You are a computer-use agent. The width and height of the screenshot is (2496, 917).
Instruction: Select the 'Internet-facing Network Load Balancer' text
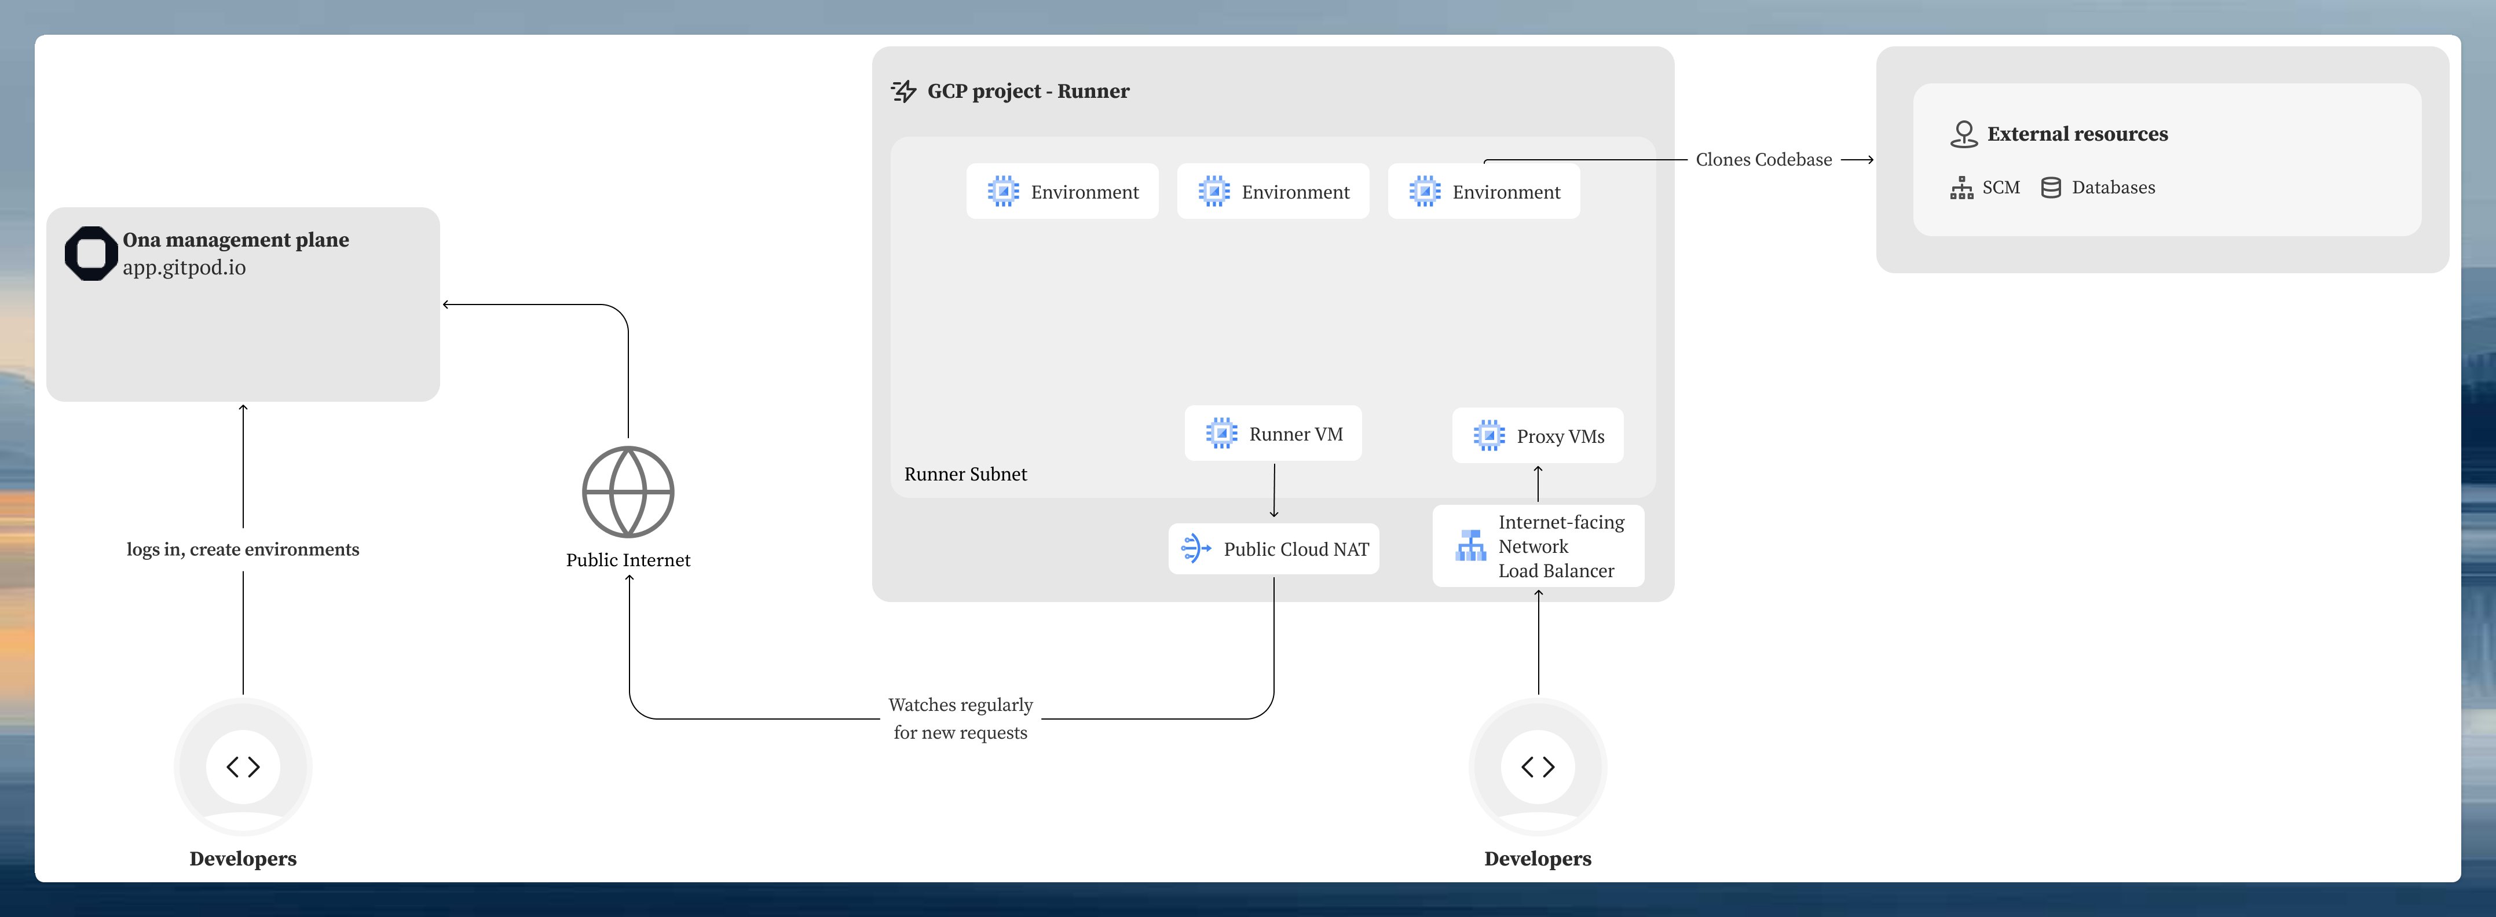pyautogui.click(x=1561, y=546)
